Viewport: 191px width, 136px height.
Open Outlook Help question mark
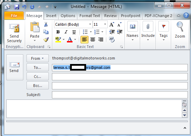[x=186, y=16]
